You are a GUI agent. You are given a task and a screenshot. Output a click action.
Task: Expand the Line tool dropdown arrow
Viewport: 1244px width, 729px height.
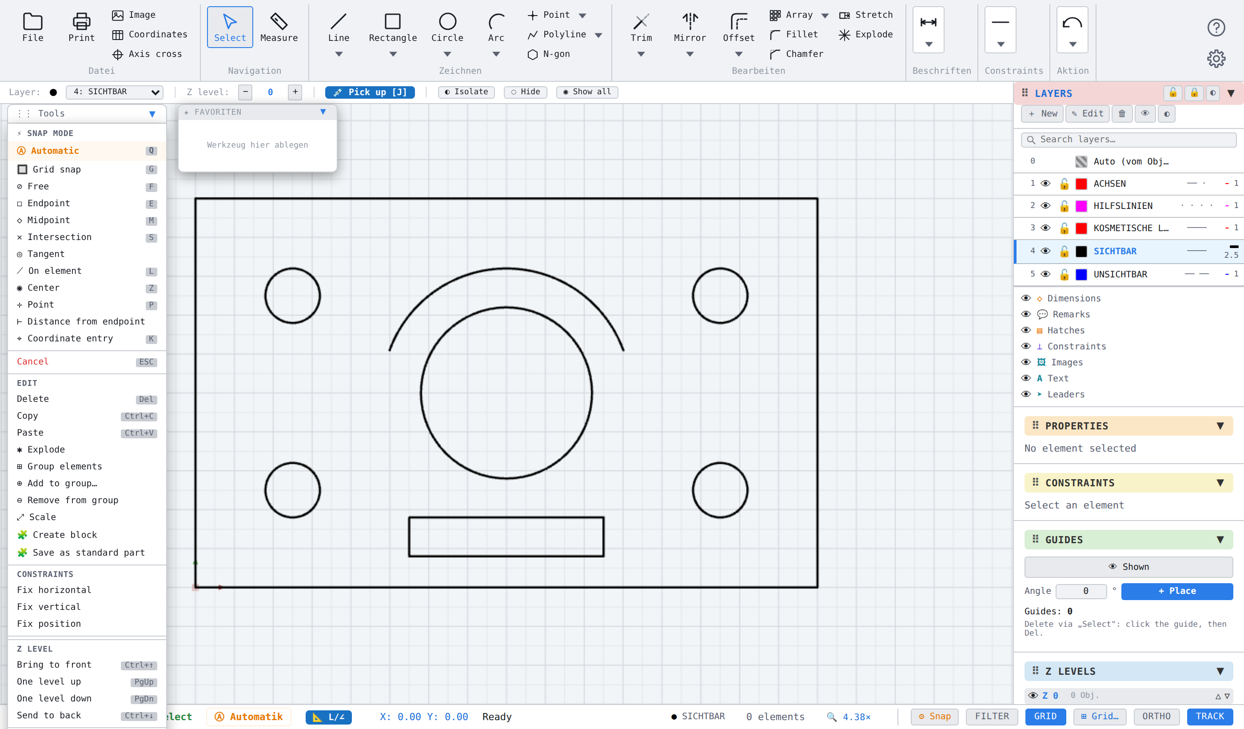(339, 54)
